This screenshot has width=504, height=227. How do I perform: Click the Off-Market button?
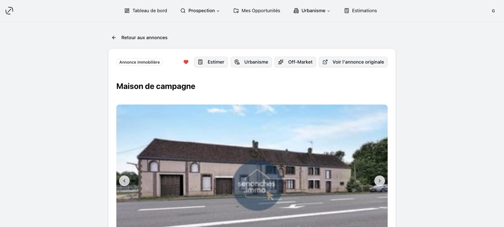[x=295, y=62]
